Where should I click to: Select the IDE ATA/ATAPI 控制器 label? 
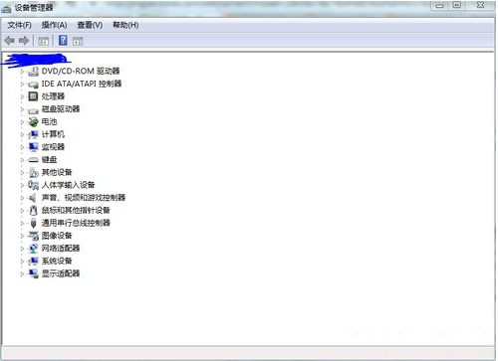(82, 84)
